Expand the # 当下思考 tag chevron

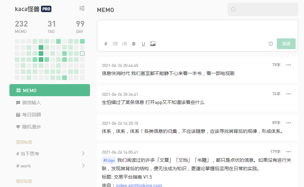[83, 153]
